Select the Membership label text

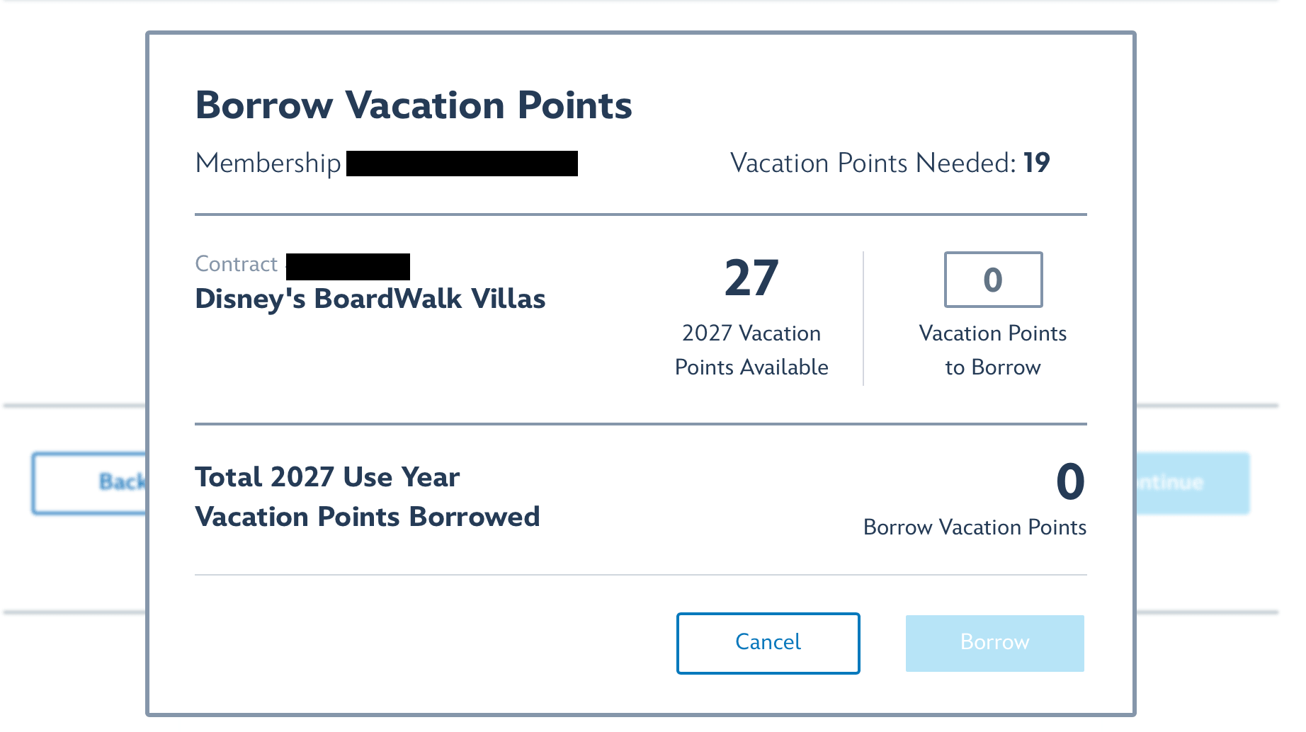pos(268,164)
